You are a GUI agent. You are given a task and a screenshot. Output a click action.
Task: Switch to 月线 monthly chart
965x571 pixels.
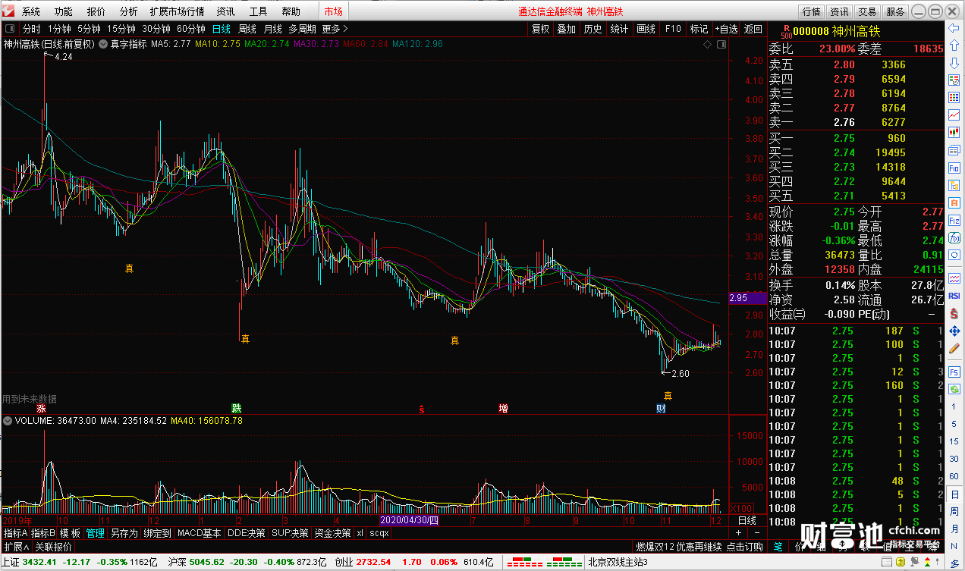pos(272,29)
